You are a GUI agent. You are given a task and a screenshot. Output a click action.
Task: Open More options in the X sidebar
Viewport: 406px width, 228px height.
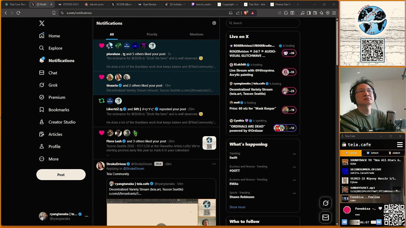point(49,159)
